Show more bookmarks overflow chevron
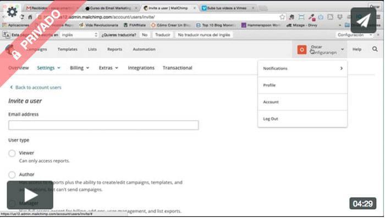 tap(340, 25)
